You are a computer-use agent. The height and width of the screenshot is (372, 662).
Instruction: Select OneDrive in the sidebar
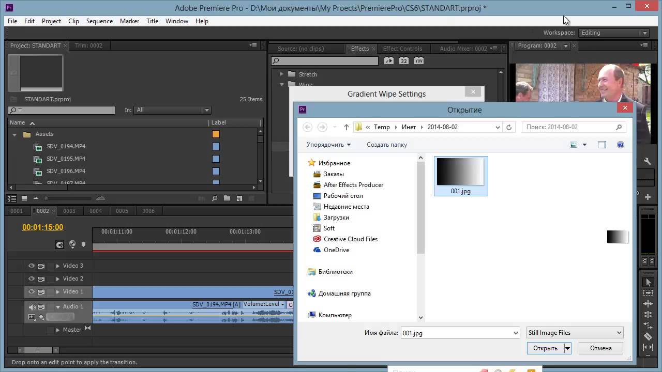pos(336,250)
